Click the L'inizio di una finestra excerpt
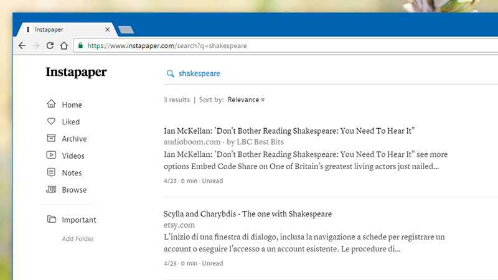498x280 pixels. point(304,243)
